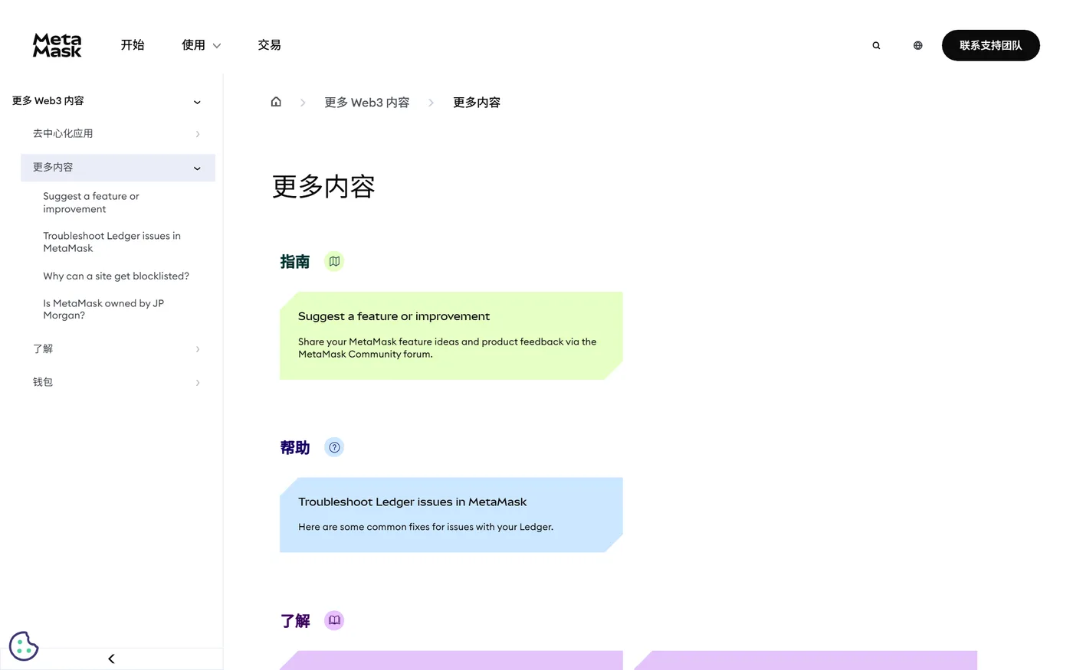Select 更多内容 sidebar item
Viewport: 1073px width, 670px height.
tap(117, 168)
